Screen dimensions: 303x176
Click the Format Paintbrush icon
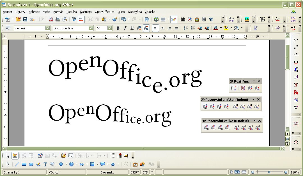point(115,19)
